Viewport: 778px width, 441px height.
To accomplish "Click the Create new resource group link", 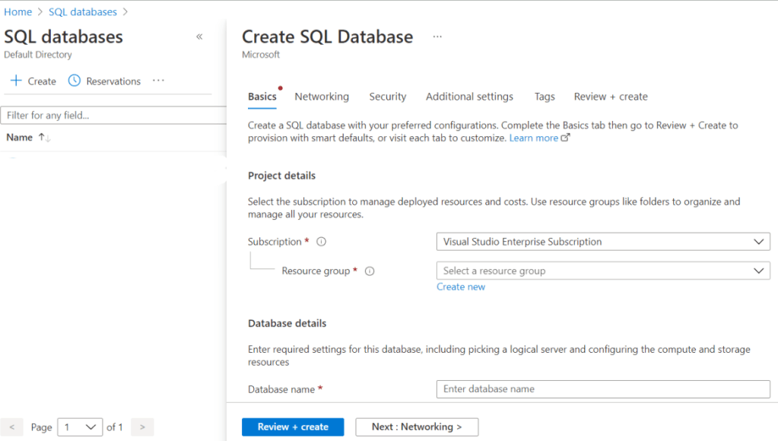I will pyautogui.click(x=461, y=287).
